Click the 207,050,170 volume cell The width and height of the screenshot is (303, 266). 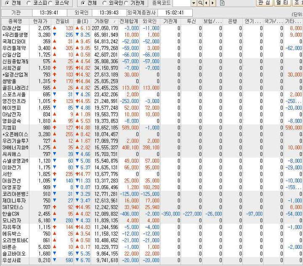pyautogui.click(x=105, y=28)
